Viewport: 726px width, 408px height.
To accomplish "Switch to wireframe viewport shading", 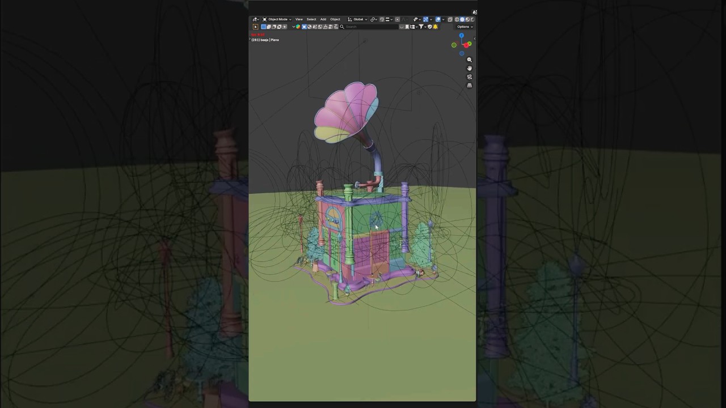I will (457, 19).
